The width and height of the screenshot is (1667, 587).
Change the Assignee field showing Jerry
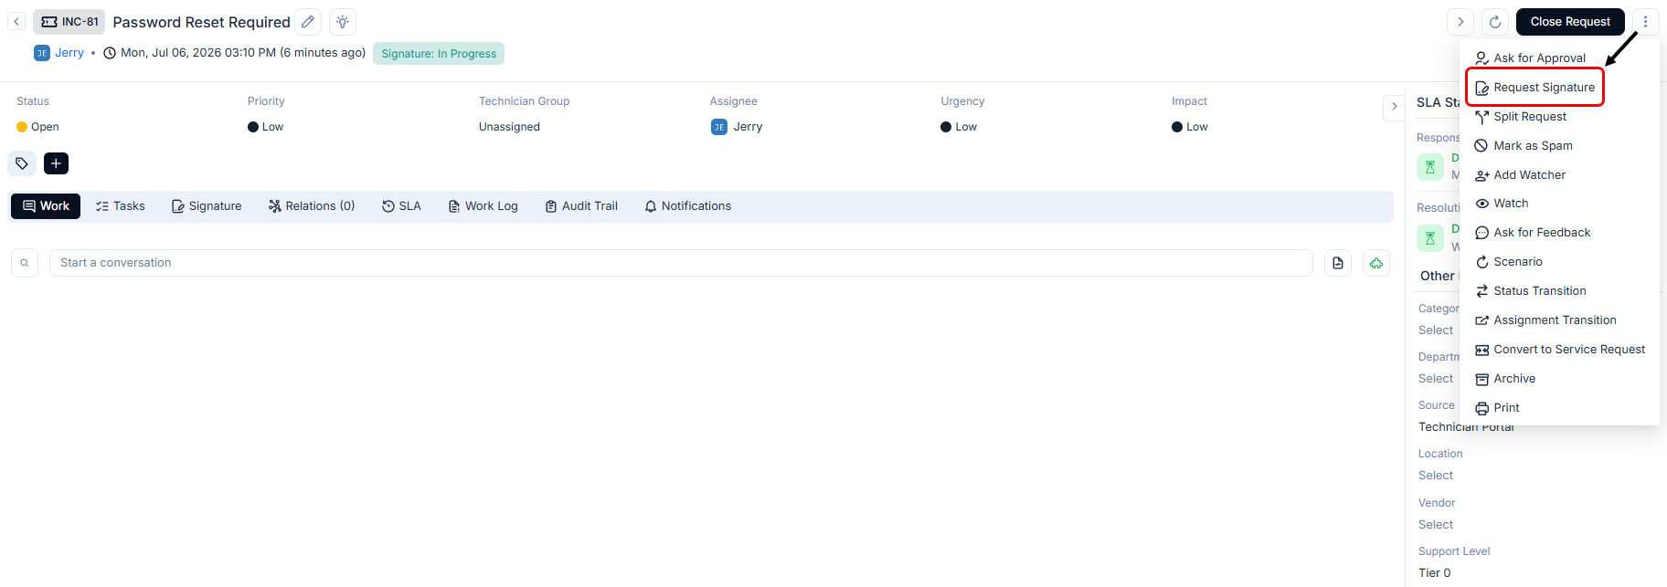737,127
